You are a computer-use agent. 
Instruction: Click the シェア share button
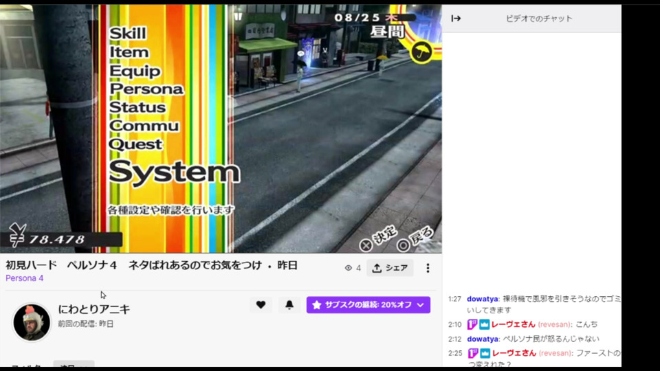tap(390, 268)
